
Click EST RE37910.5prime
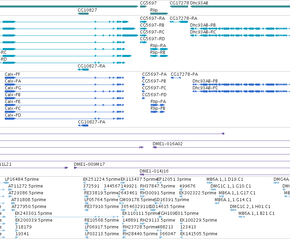[102, 207]
